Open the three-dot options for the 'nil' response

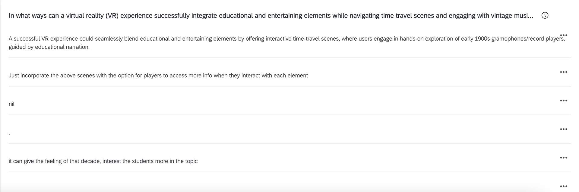coord(563,101)
